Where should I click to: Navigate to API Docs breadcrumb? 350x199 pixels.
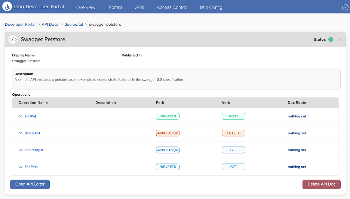tap(50, 25)
